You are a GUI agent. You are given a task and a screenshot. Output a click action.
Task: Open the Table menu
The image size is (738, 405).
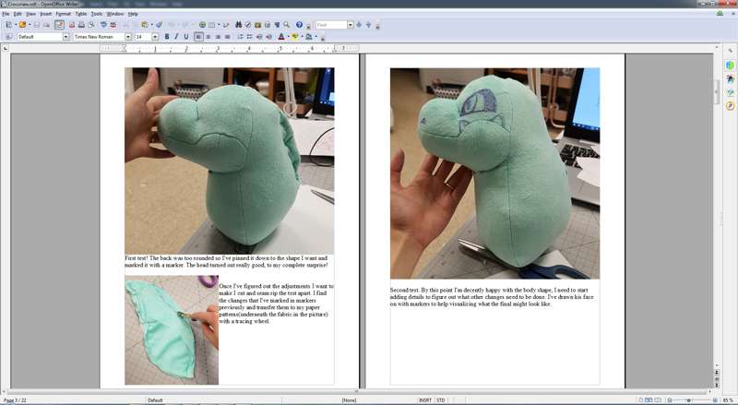[x=80, y=14]
